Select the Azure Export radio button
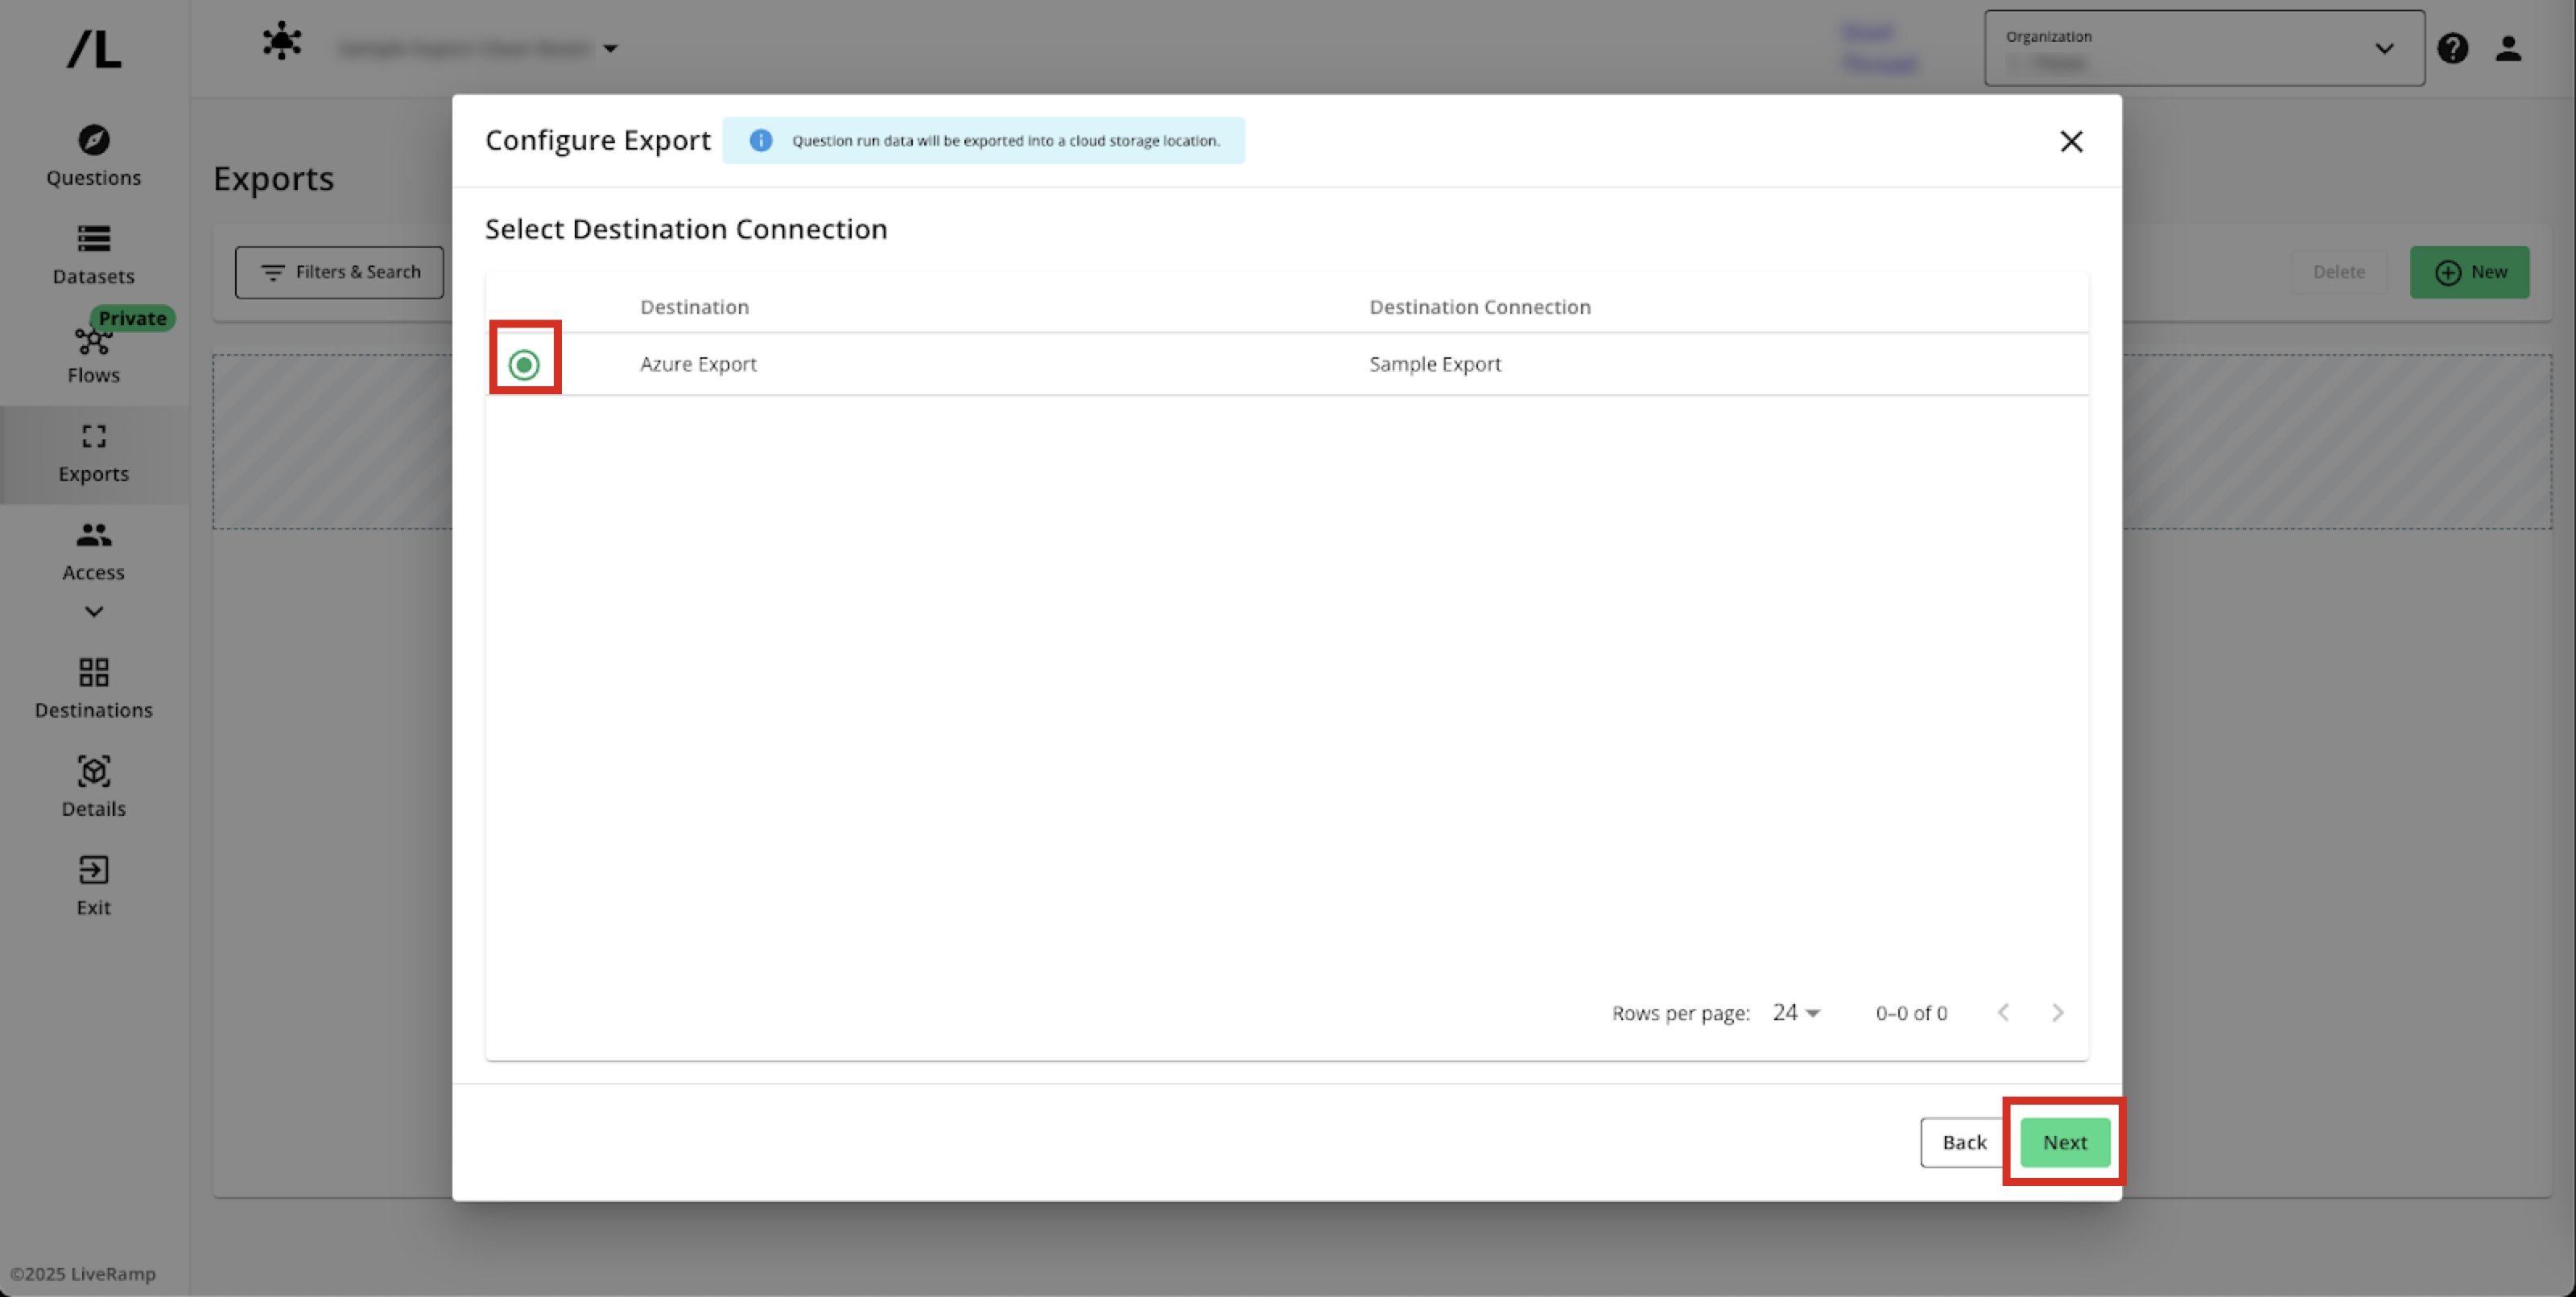This screenshot has width=2576, height=1297. coord(524,364)
